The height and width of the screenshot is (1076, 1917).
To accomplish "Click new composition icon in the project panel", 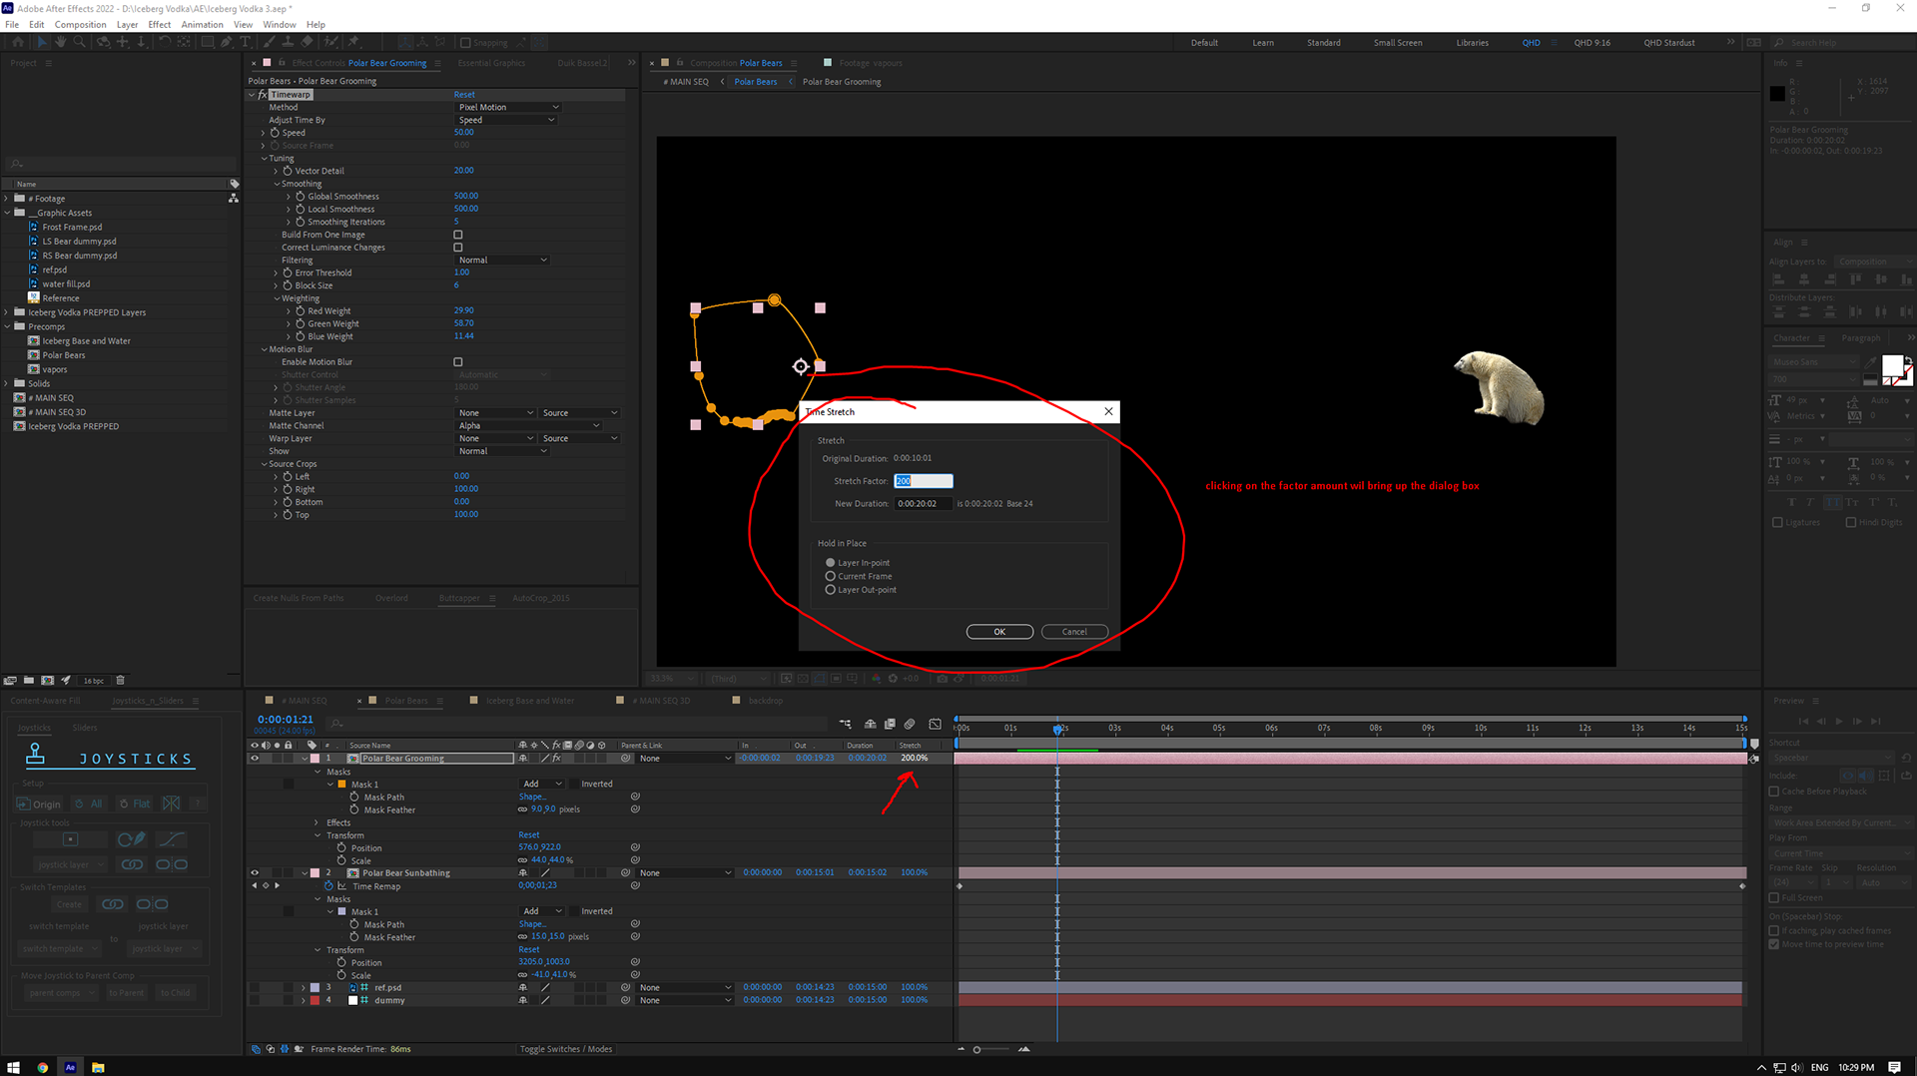I will click(47, 680).
